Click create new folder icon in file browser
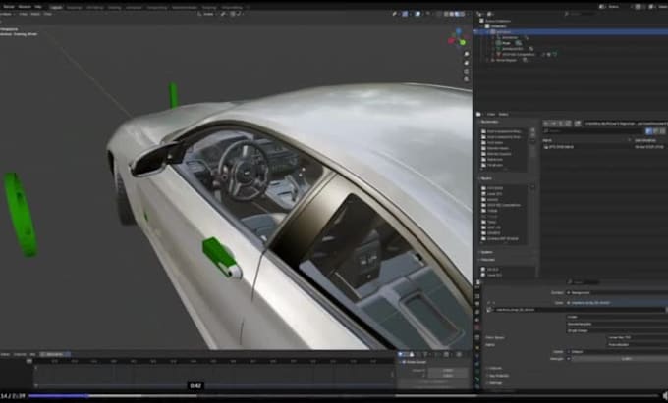Viewport: 668px width, 403px height. tap(578, 124)
